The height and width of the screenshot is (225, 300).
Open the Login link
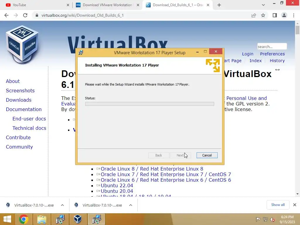(248, 54)
